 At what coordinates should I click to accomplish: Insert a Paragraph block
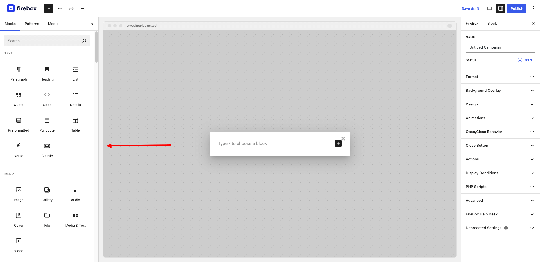[19, 73]
